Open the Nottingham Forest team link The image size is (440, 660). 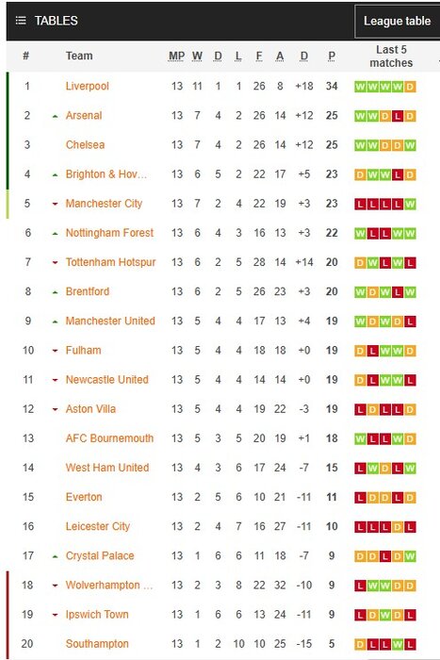coord(109,233)
